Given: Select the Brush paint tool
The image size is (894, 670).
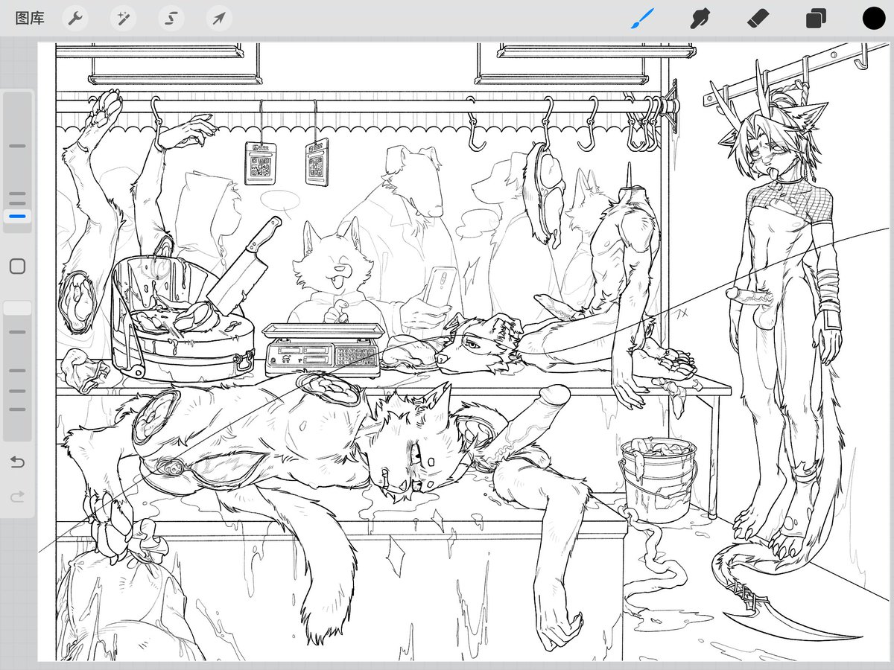Looking at the screenshot, I should tap(641, 18).
